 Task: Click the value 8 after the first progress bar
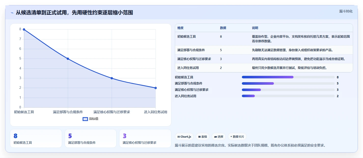point(338,77)
